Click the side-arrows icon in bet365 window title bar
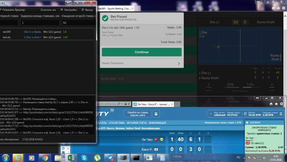Screen dimensions: 287x162 [258, 2]
